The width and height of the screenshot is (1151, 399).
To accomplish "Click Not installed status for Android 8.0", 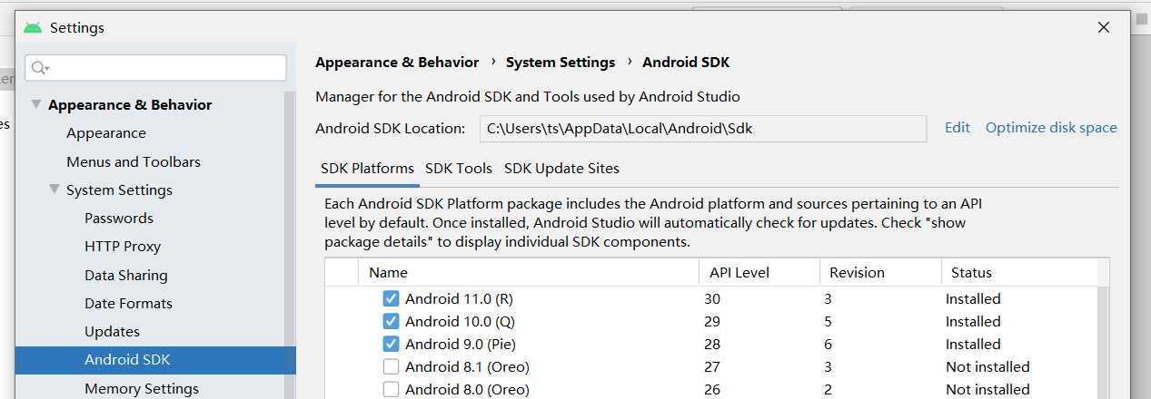I will point(987,389).
